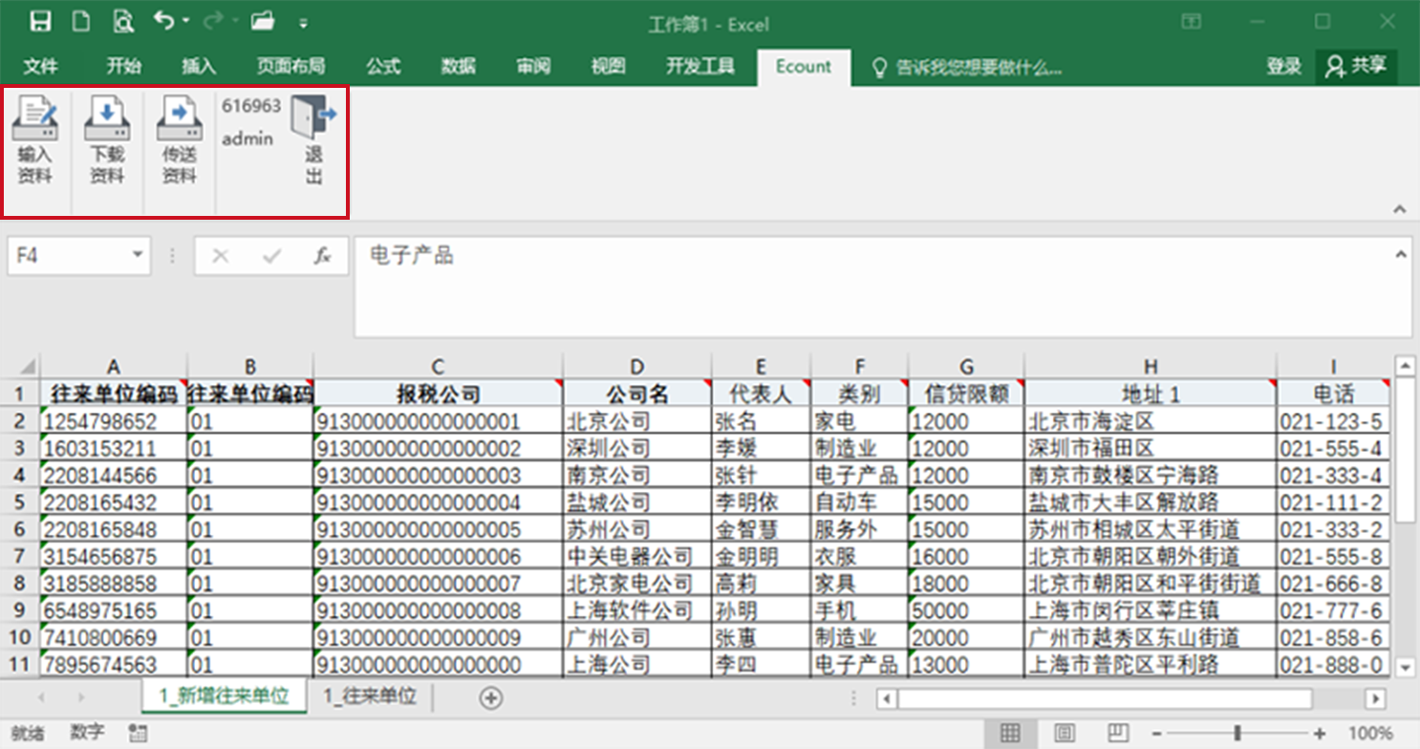Switch to Page Break Preview view
1420x749 pixels.
[1116, 734]
